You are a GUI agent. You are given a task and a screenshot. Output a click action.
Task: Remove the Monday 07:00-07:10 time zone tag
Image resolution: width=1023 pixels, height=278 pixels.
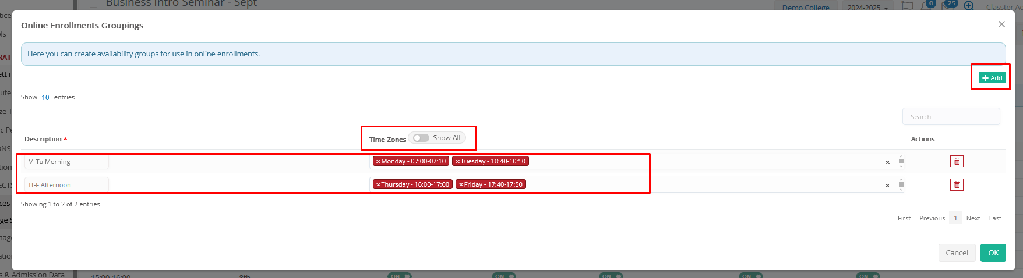pos(378,162)
